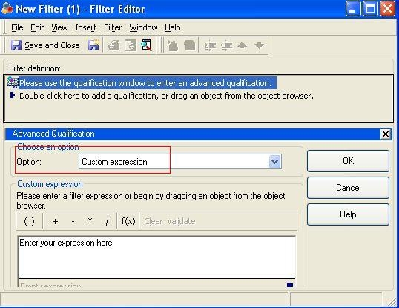Open the Filter menu
The width and height of the screenshot is (399, 308).
coord(113,27)
